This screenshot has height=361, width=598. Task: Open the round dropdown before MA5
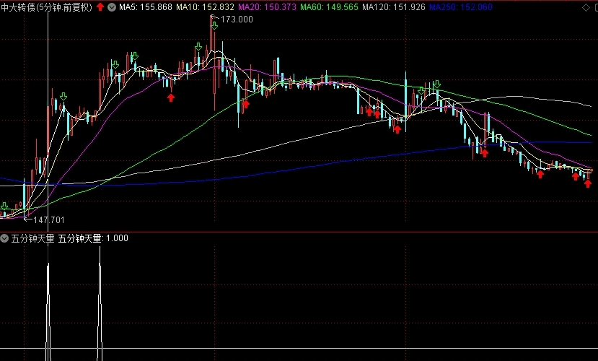click(x=112, y=7)
